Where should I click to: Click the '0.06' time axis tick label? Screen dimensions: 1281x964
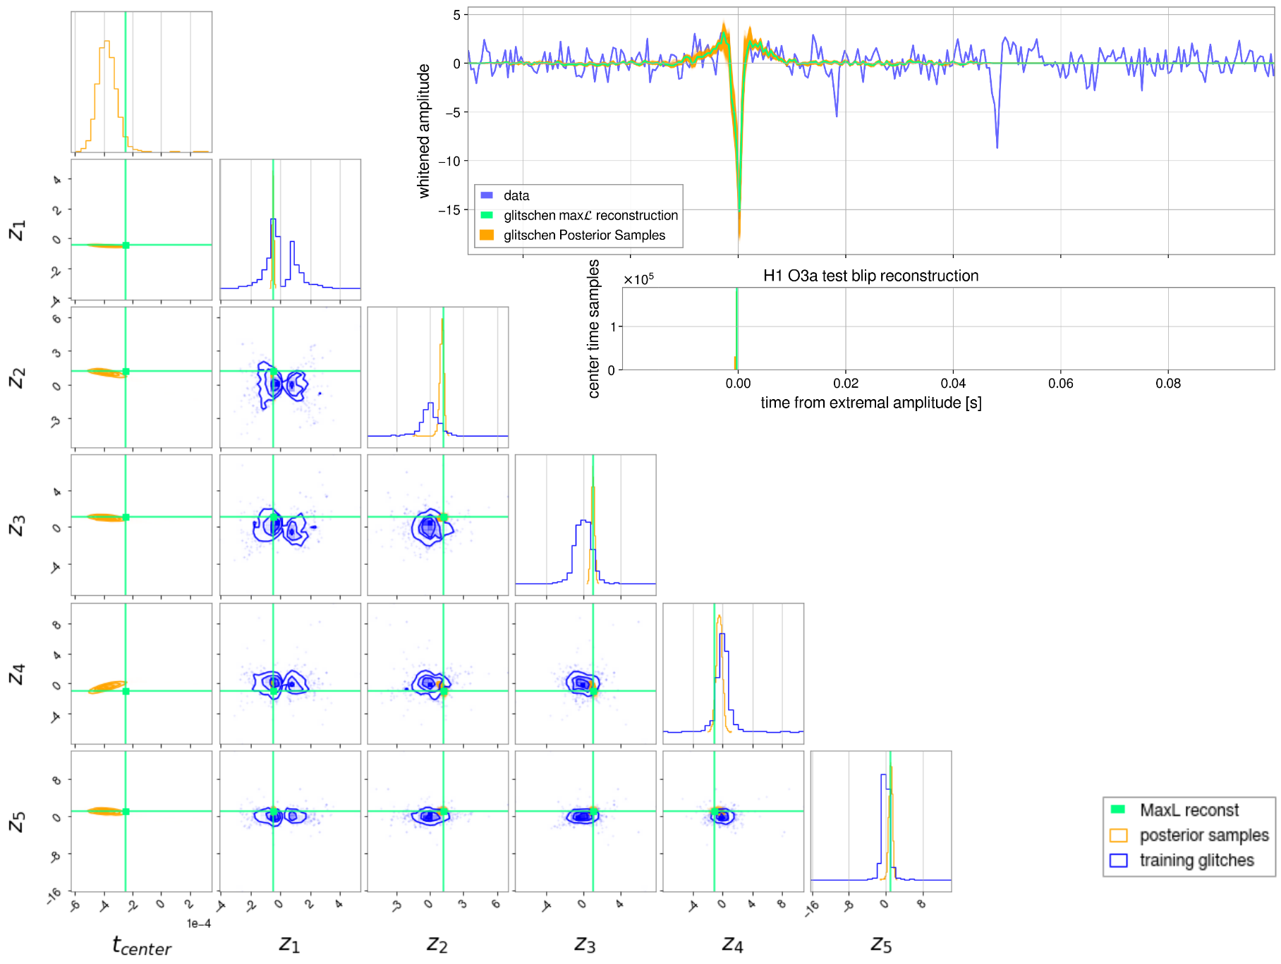(1060, 383)
